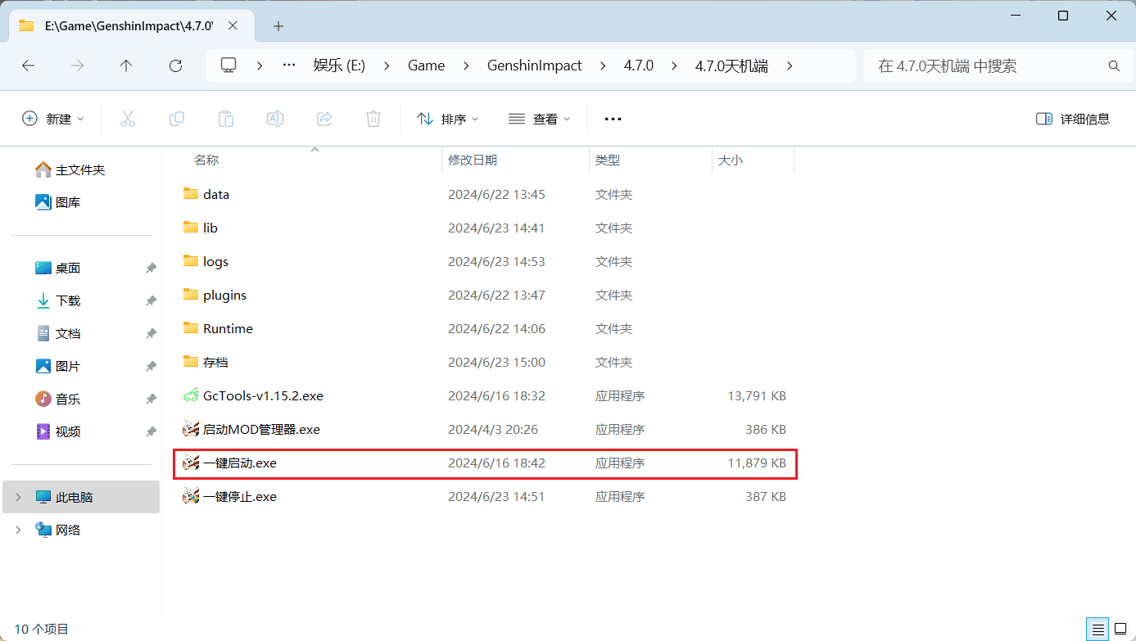Open the 新建 dropdown
Image resolution: width=1136 pixels, height=641 pixels.
52,119
